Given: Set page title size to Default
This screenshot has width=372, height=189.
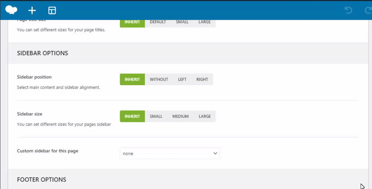Looking at the screenshot, I should pos(158,23).
